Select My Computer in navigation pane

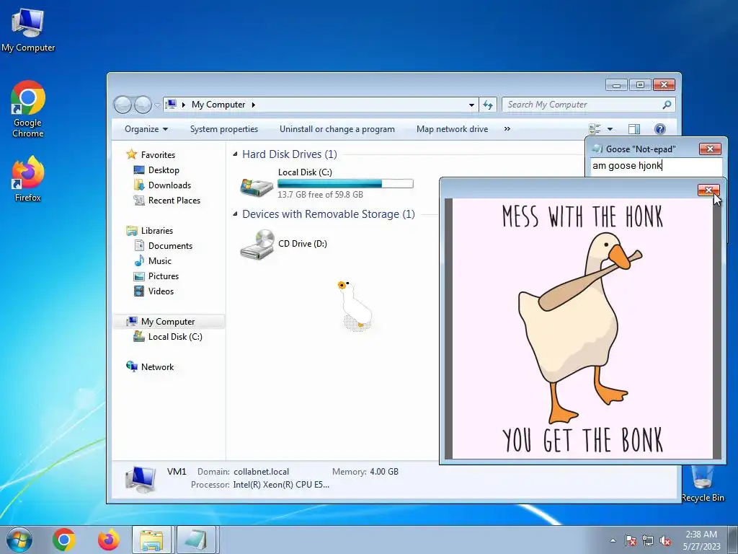pyautogui.click(x=169, y=321)
